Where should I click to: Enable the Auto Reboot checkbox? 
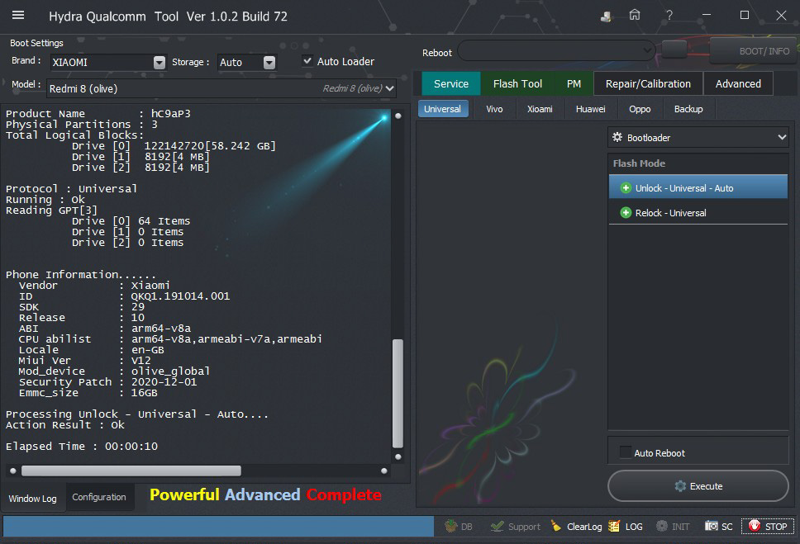[x=625, y=452]
